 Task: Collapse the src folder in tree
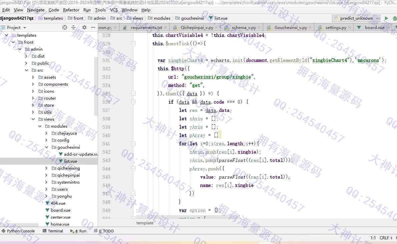(26, 70)
